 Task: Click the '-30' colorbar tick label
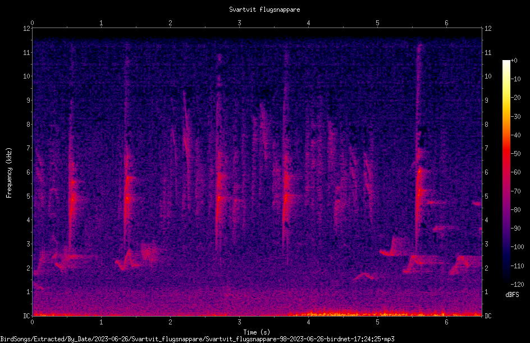[x=515, y=117]
